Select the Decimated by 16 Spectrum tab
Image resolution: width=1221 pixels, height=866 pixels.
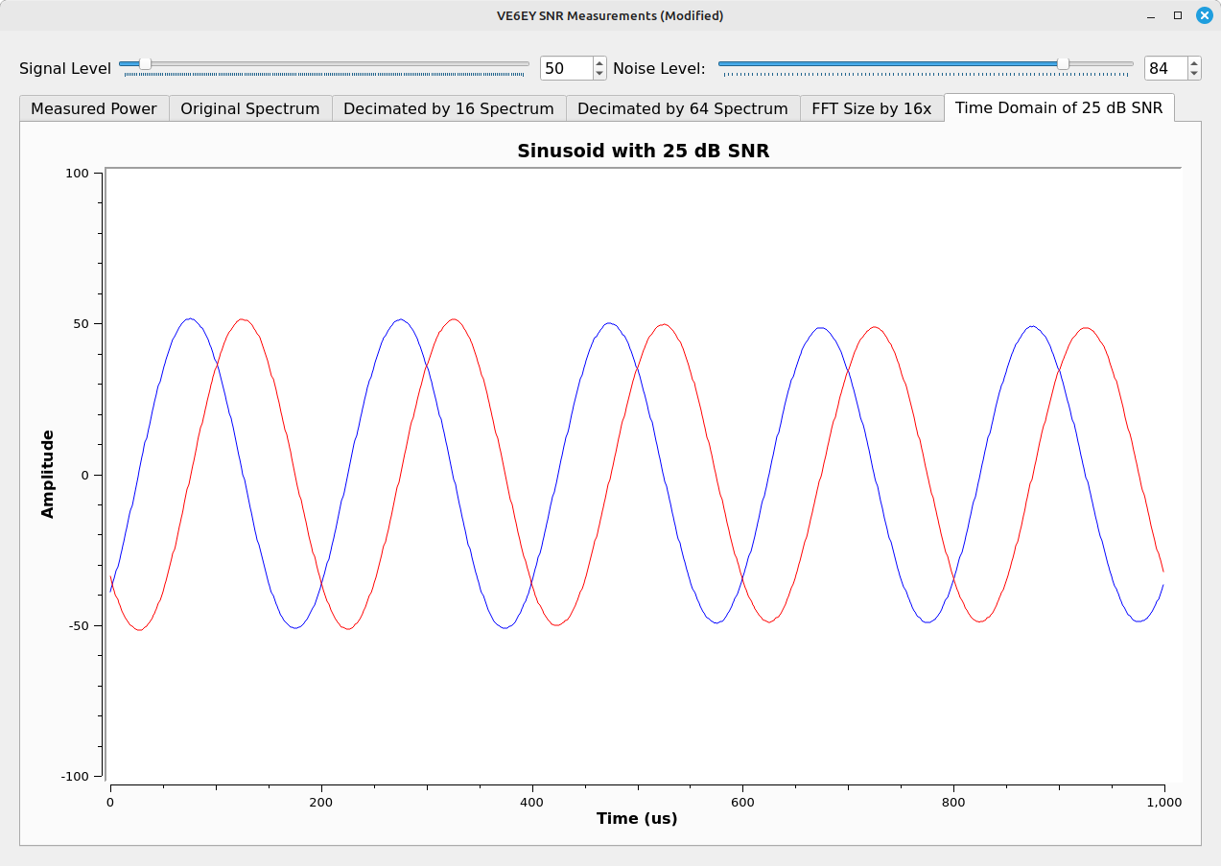(448, 108)
